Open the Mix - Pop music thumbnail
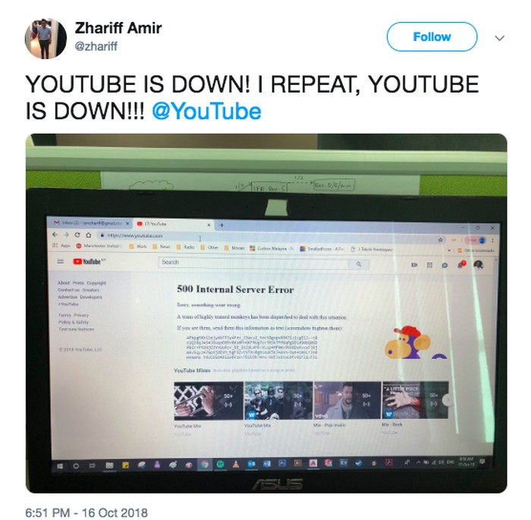Screen dimensions: 531x520 (347, 400)
